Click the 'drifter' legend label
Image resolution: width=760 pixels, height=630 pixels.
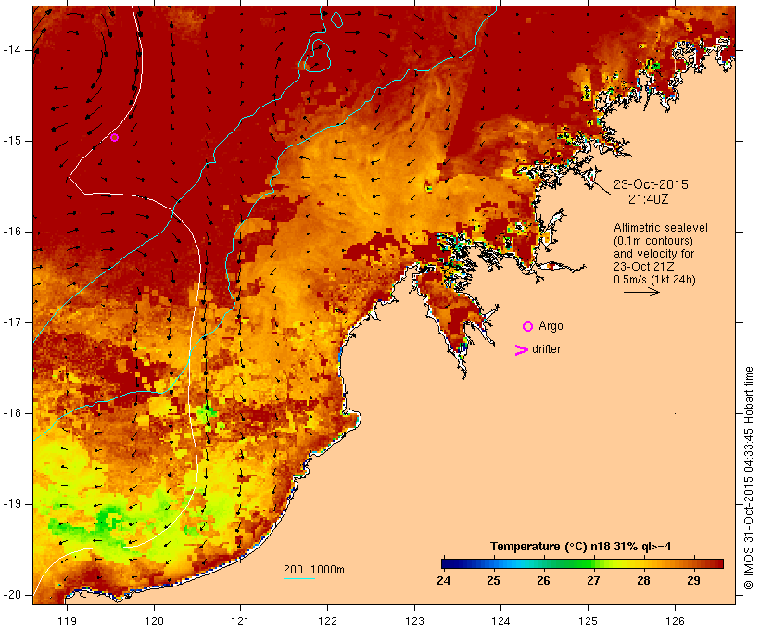coord(546,349)
